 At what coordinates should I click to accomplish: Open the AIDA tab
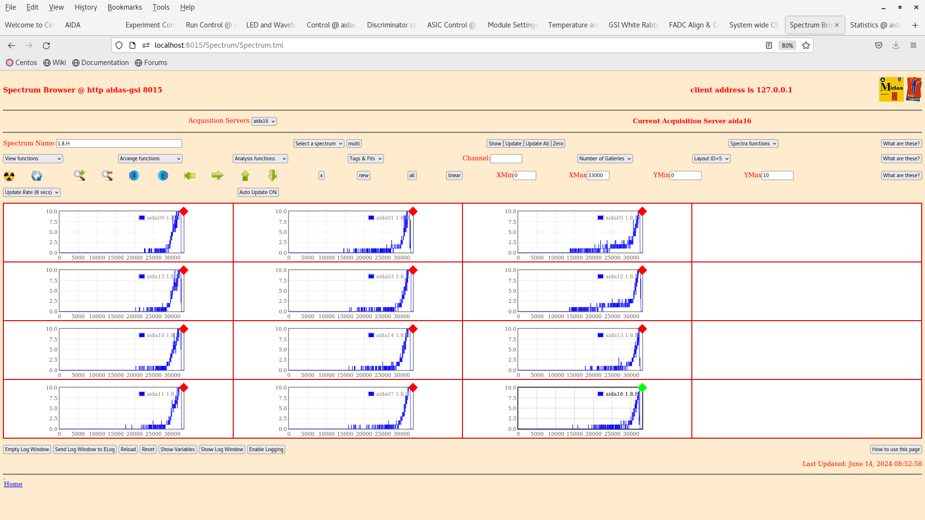(x=72, y=25)
